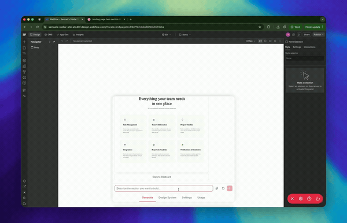This screenshot has width=347, height=223.
Task: Click the undo arrow
Action: pyautogui.click(x=62, y=41)
